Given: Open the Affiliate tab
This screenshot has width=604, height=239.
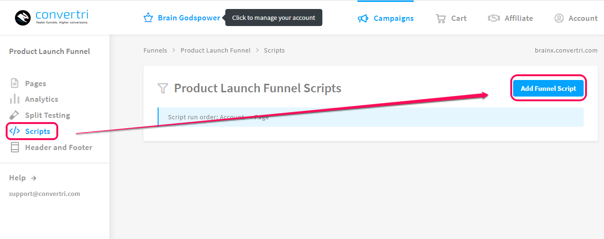Looking at the screenshot, I should point(519,18).
